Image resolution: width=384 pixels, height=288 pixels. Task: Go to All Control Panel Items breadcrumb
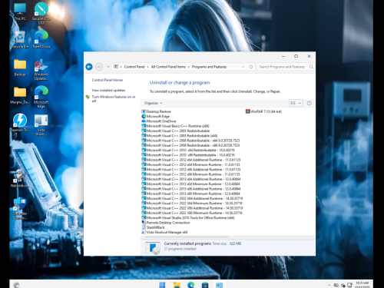point(168,67)
